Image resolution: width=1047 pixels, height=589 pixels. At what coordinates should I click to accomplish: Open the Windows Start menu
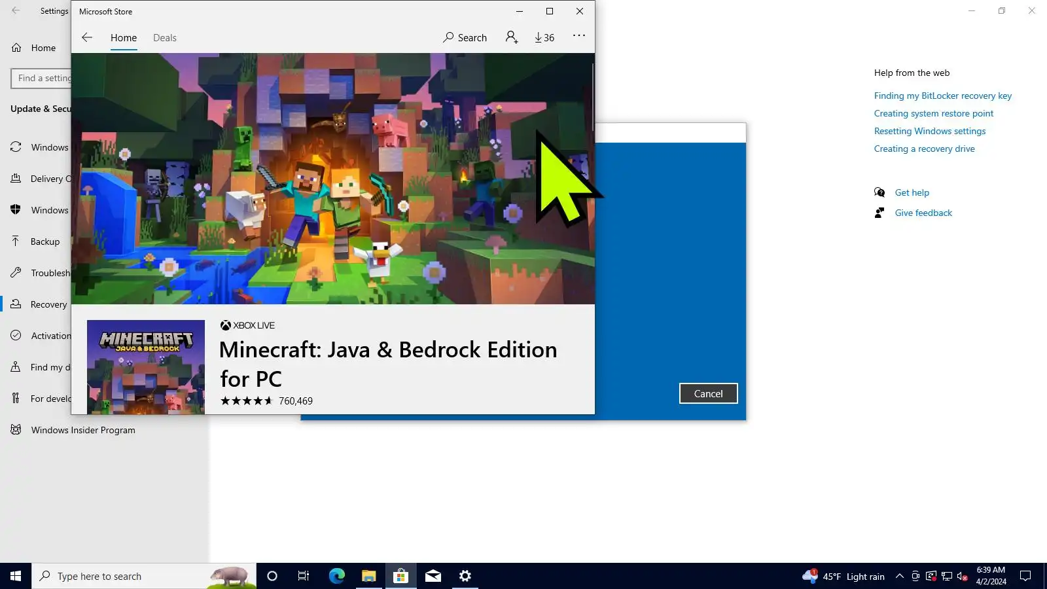click(16, 576)
